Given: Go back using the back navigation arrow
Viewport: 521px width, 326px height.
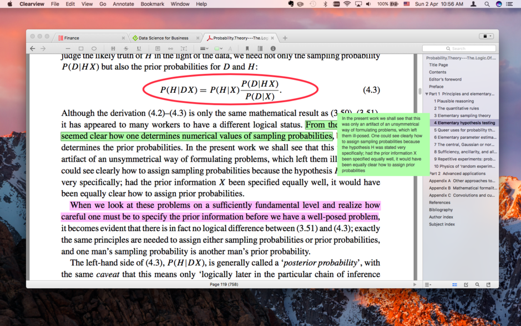Looking at the screenshot, I should click(x=31, y=48).
